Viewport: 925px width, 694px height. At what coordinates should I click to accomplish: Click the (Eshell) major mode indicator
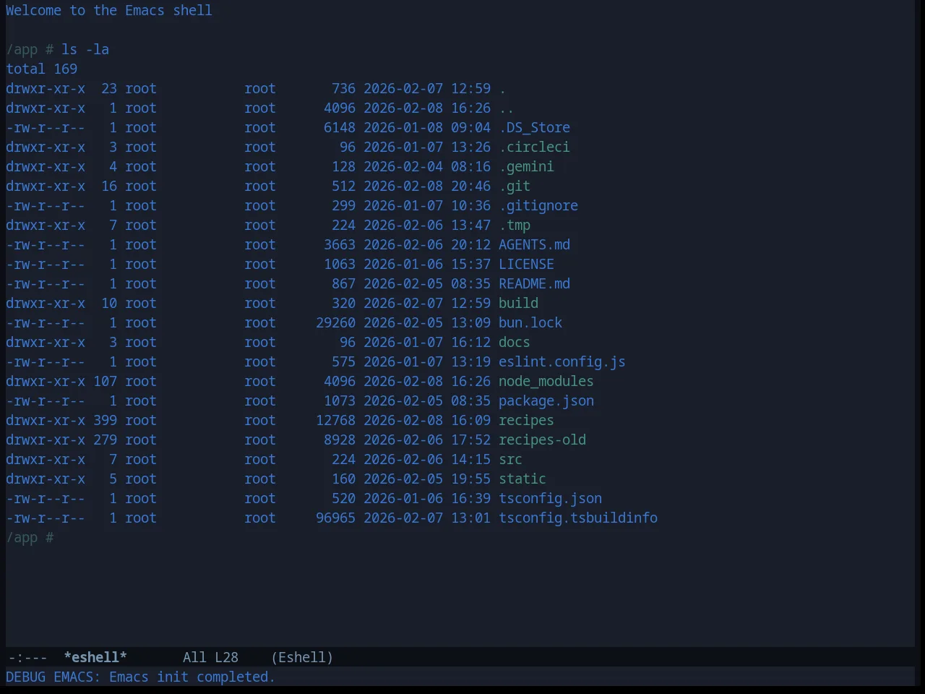tap(302, 657)
